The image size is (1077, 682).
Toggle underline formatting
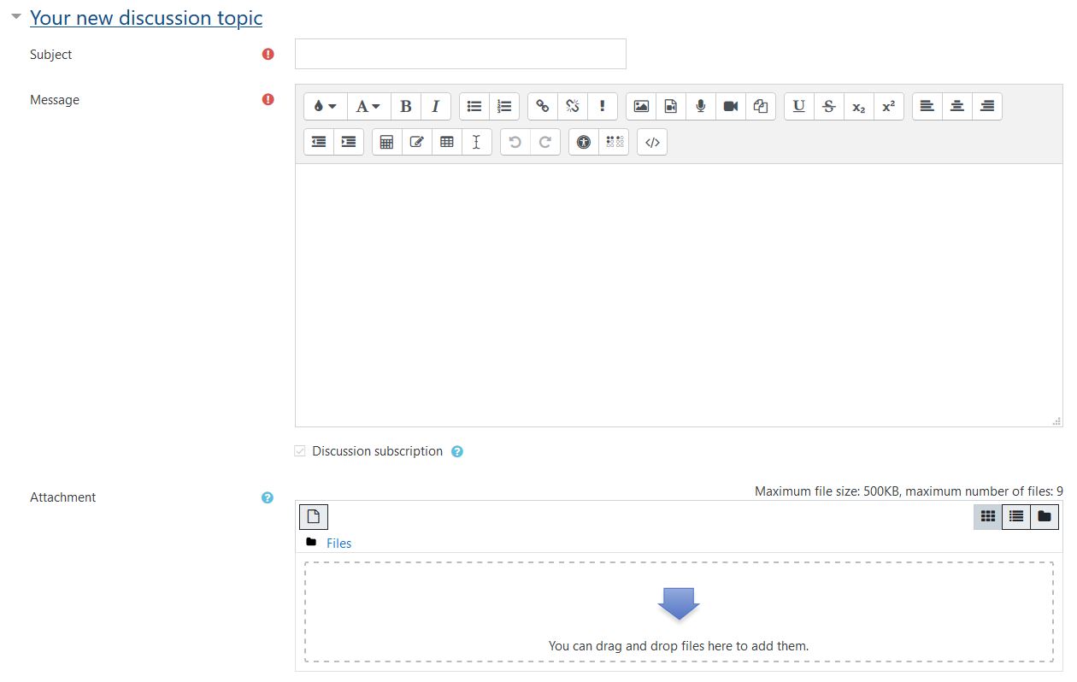[799, 106]
